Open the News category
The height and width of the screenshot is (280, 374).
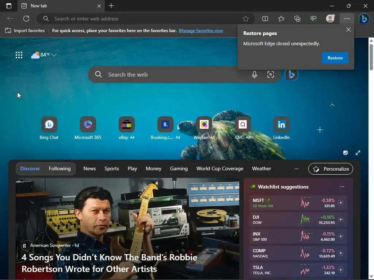click(x=90, y=168)
